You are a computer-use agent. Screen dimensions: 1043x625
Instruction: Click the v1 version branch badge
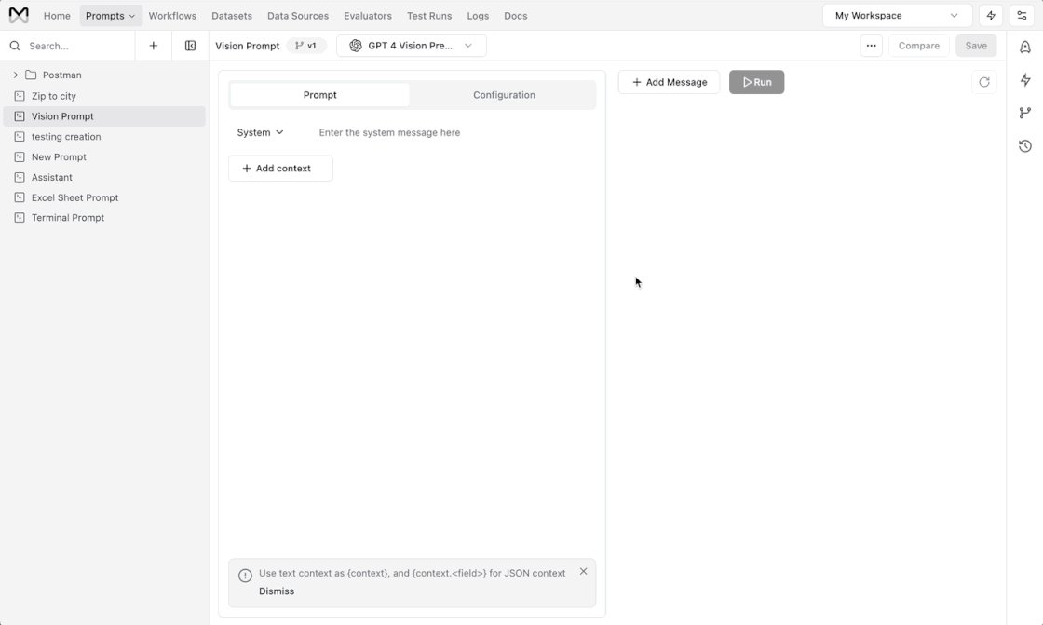(306, 46)
